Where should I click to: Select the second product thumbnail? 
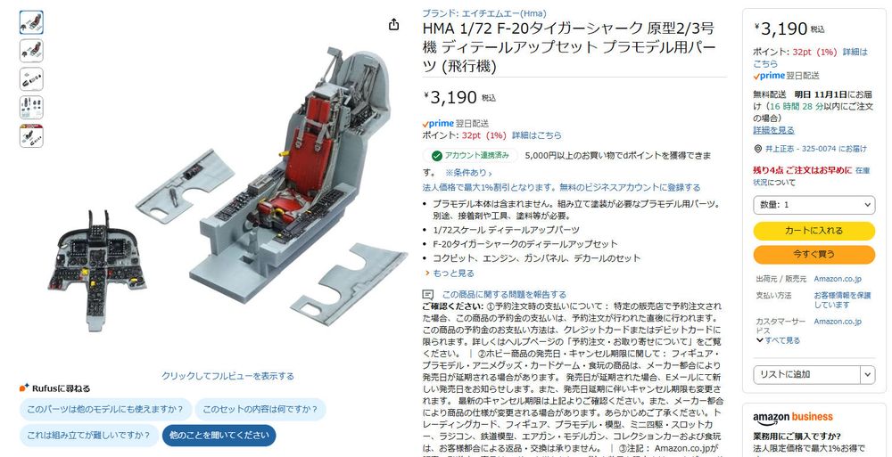(x=31, y=51)
